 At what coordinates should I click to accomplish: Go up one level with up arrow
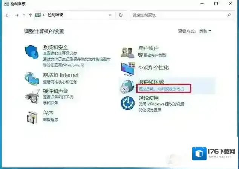pyautogui.click(x=30, y=15)
